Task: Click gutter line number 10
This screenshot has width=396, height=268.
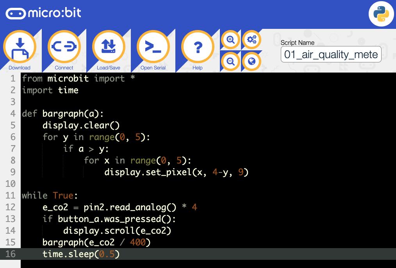Action: pyautogui.click(x=11, y=184)
